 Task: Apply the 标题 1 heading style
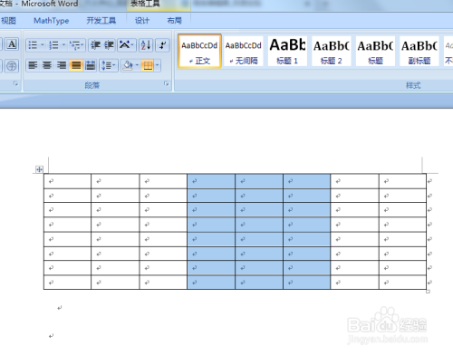[x=287, y=51]
